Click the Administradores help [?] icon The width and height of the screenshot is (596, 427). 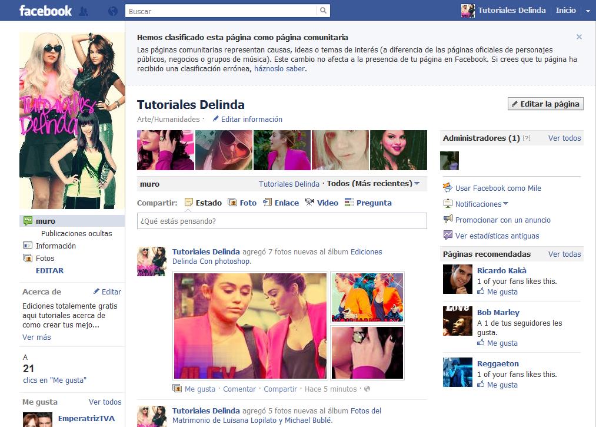click(x=527, y=138)
